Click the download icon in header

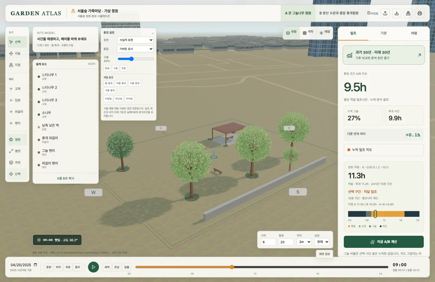(397, 13)
